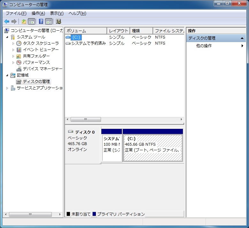Image resolution: width=249 pixels, height=228 pixels.
Task: Expand the タスク スケジューラ node
Action: click(x=13, y=43)
